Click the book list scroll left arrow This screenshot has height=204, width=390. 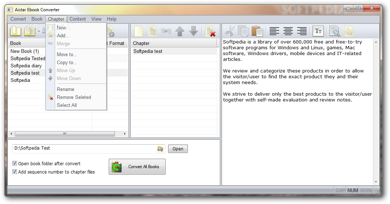11,134
